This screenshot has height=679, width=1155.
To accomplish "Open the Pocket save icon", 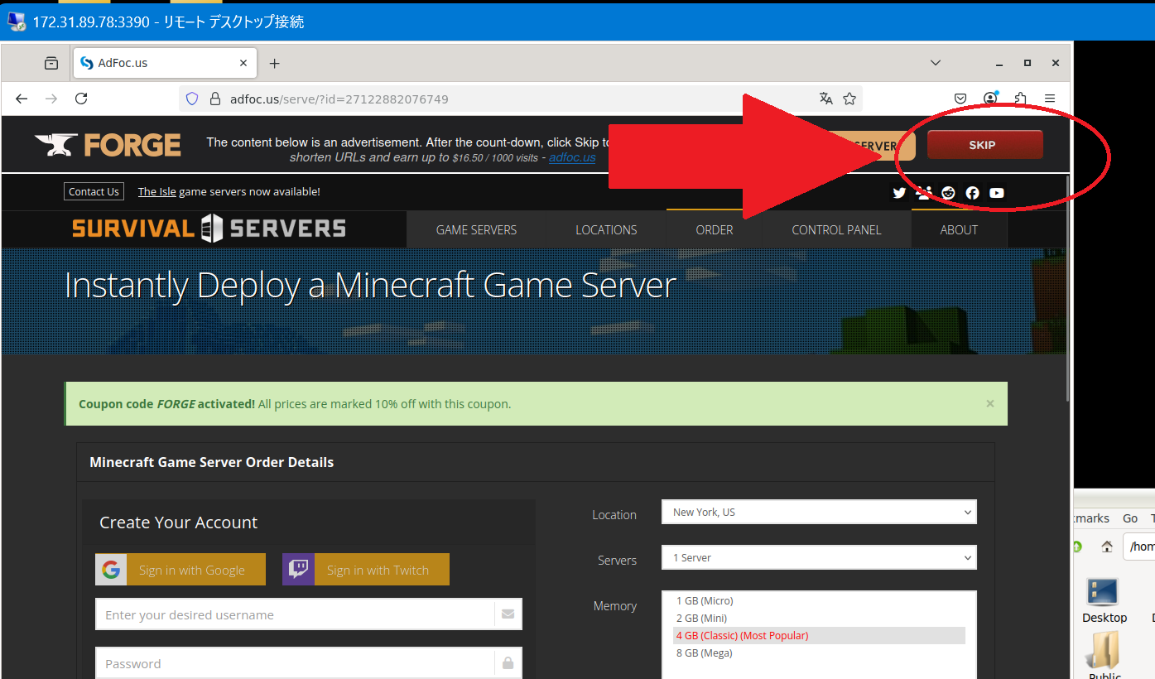I will [960, 99].
